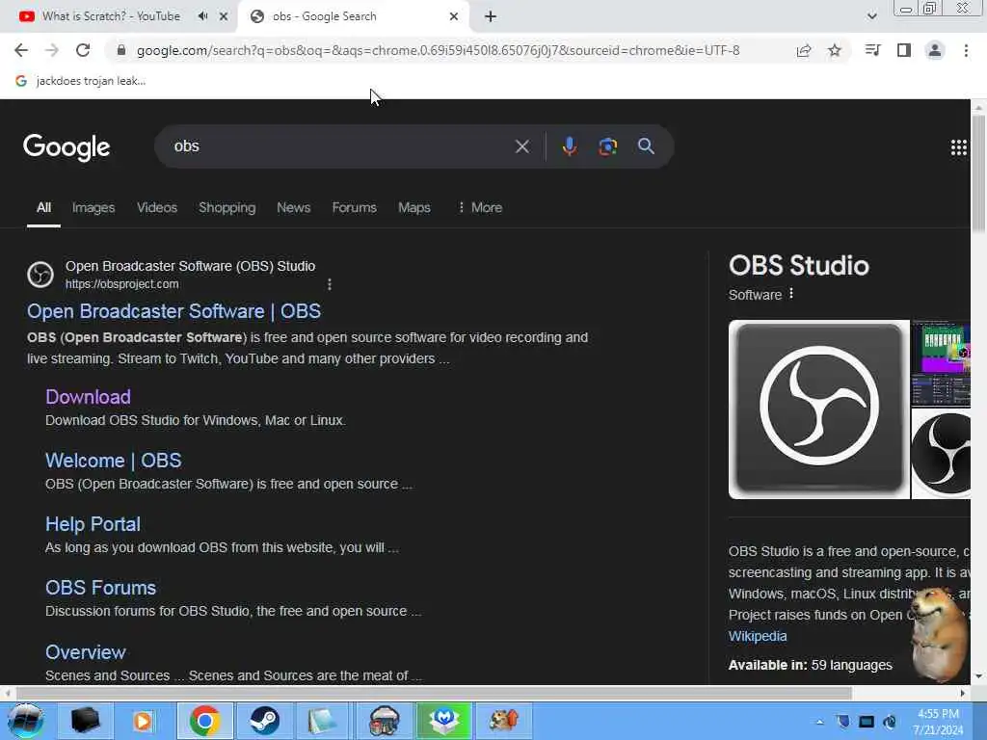
Task: Click the Google logo
Action: click(x=67, y=147)
